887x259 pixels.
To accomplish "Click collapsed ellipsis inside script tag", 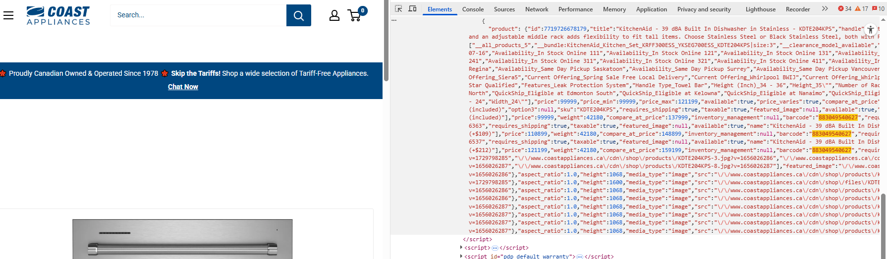I will 495,248.
